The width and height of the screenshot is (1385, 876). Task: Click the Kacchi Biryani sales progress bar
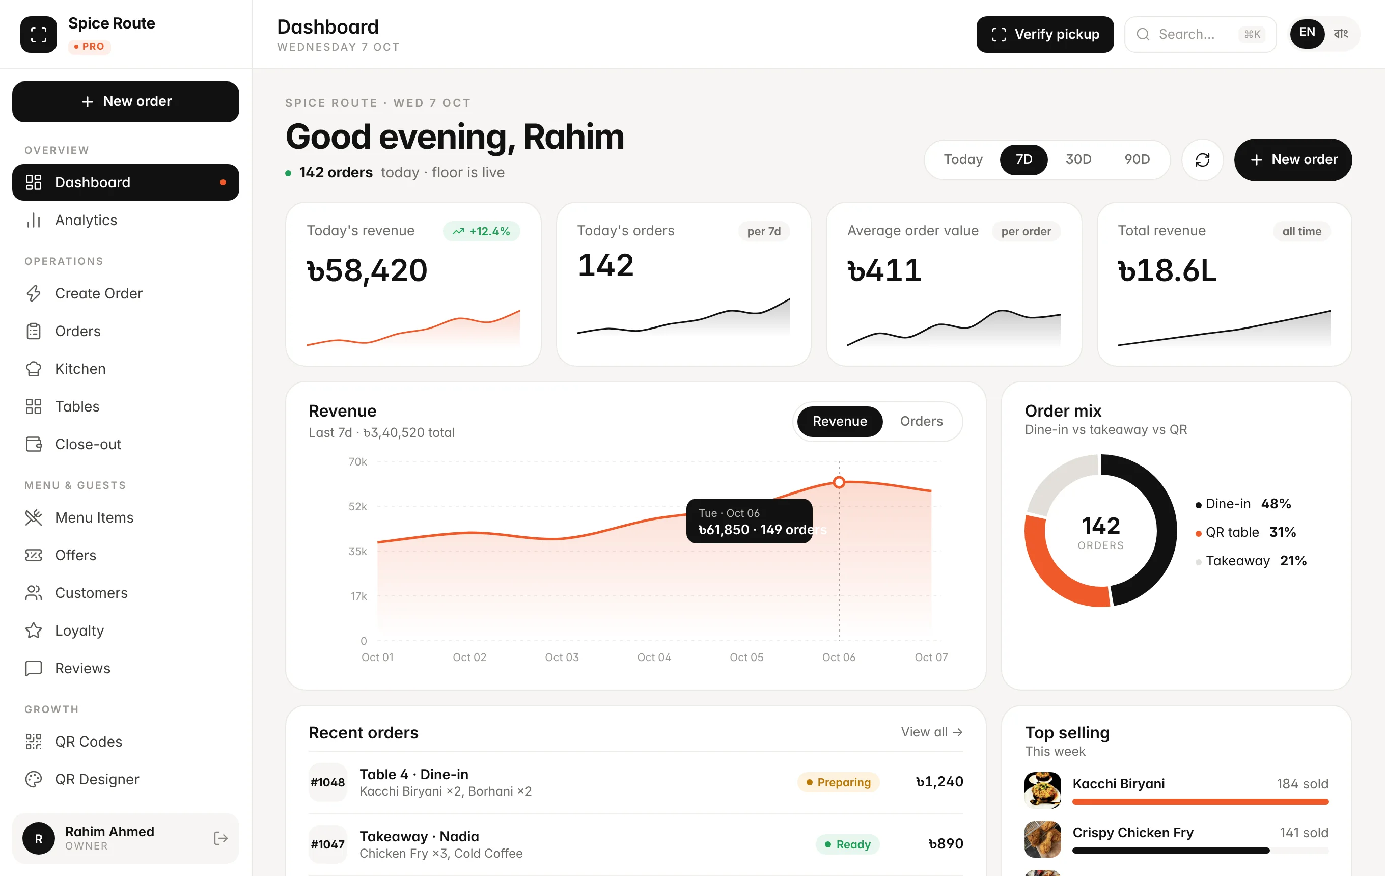(x=1200, y=802)
